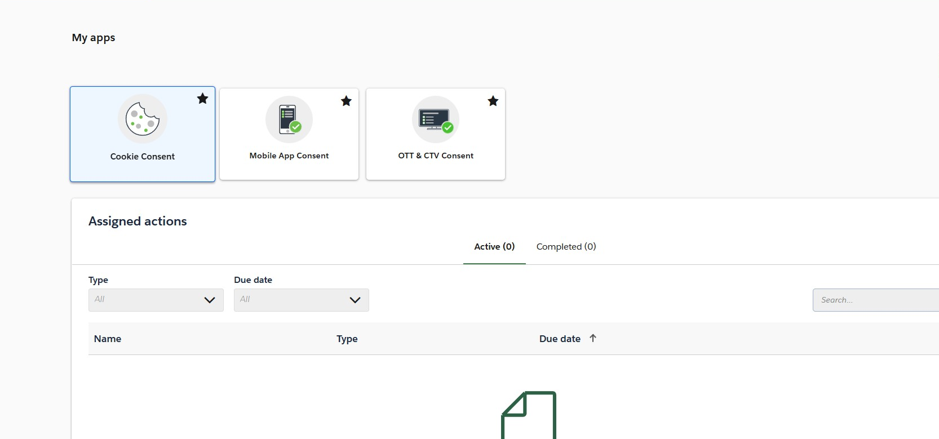Open the Cookie Consent app icon

coord(143,118)
